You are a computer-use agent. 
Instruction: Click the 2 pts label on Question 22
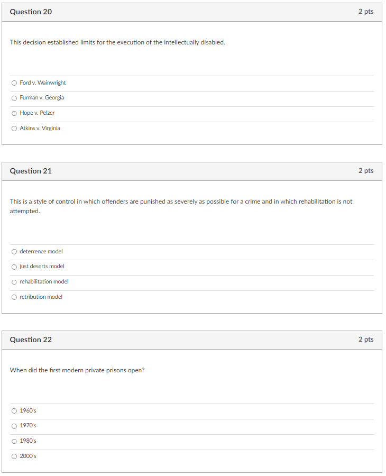365,340
